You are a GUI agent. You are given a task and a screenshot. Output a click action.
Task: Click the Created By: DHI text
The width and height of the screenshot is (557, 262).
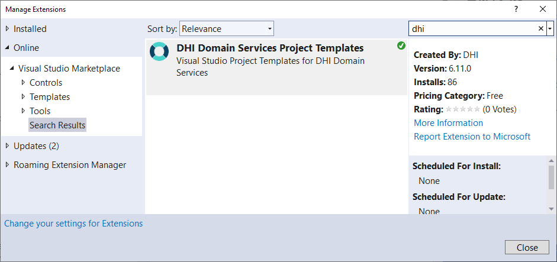pyautogui.click(x=446, y=55)
